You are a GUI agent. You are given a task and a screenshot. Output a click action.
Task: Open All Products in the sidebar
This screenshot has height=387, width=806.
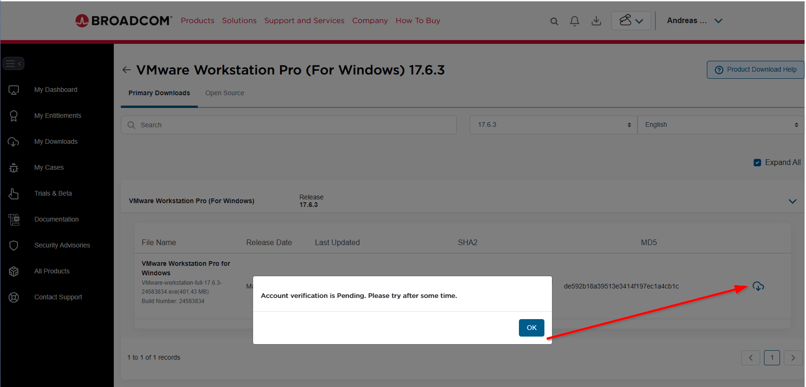(51, 272)
